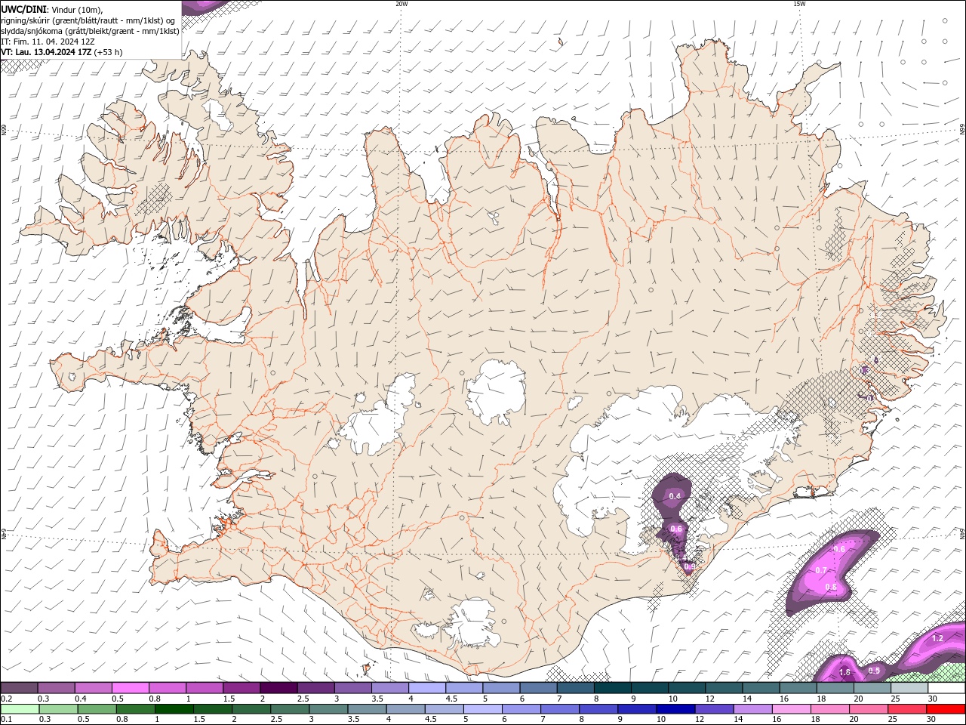
Task: Click the 'slydda/snjókoma' legend description line
Action: (91, 31)
